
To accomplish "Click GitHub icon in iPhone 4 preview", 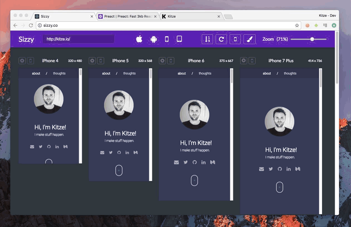I will [x=49, y=147].
